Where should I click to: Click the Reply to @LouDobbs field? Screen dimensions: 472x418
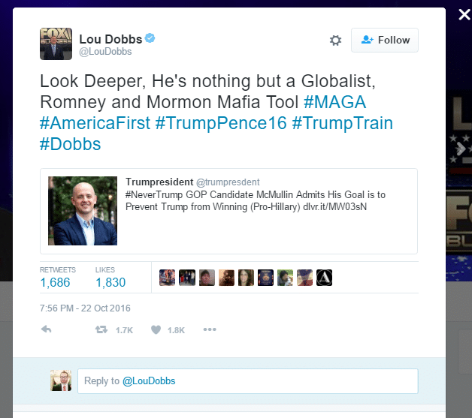248,381
